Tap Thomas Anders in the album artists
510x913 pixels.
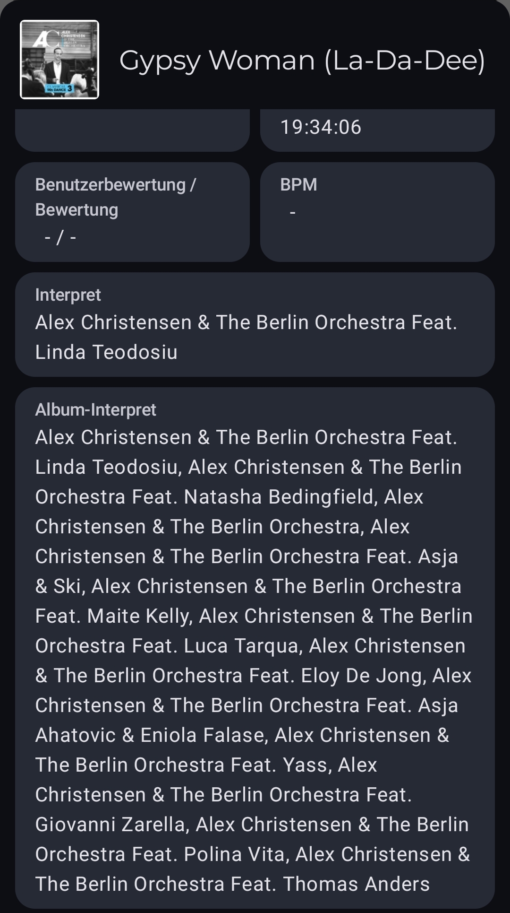pos(356,884)
